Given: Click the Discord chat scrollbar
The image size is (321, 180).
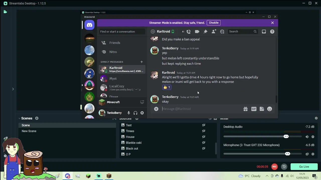Looking at the screenshot, I should [x=276, y=99].
